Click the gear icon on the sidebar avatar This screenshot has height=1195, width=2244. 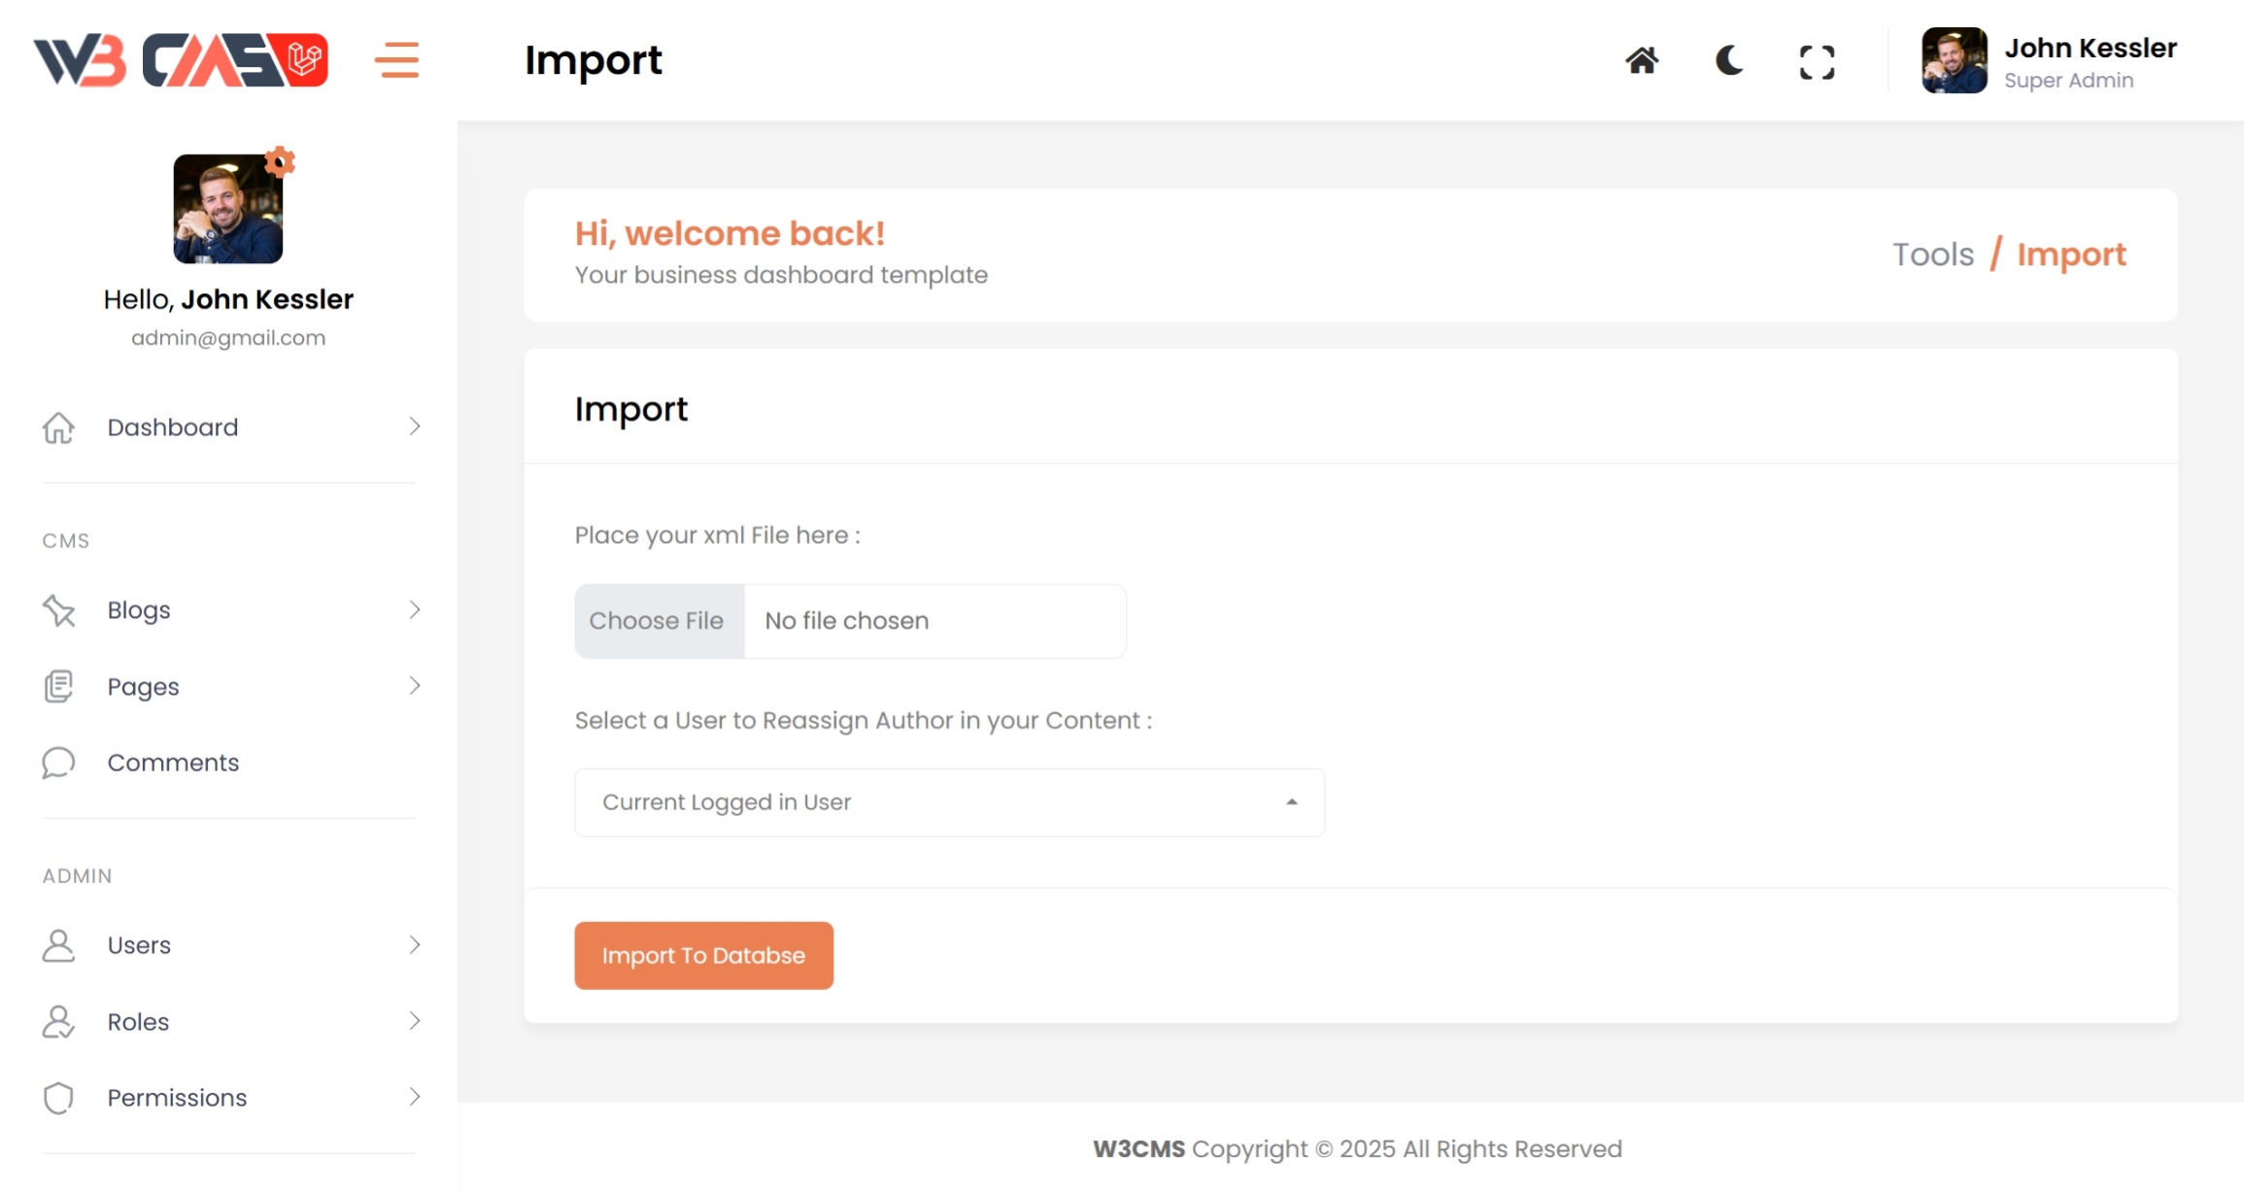(280, 161)
